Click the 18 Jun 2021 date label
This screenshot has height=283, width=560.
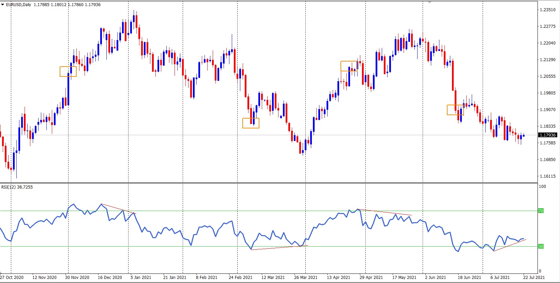pos(469,278)
